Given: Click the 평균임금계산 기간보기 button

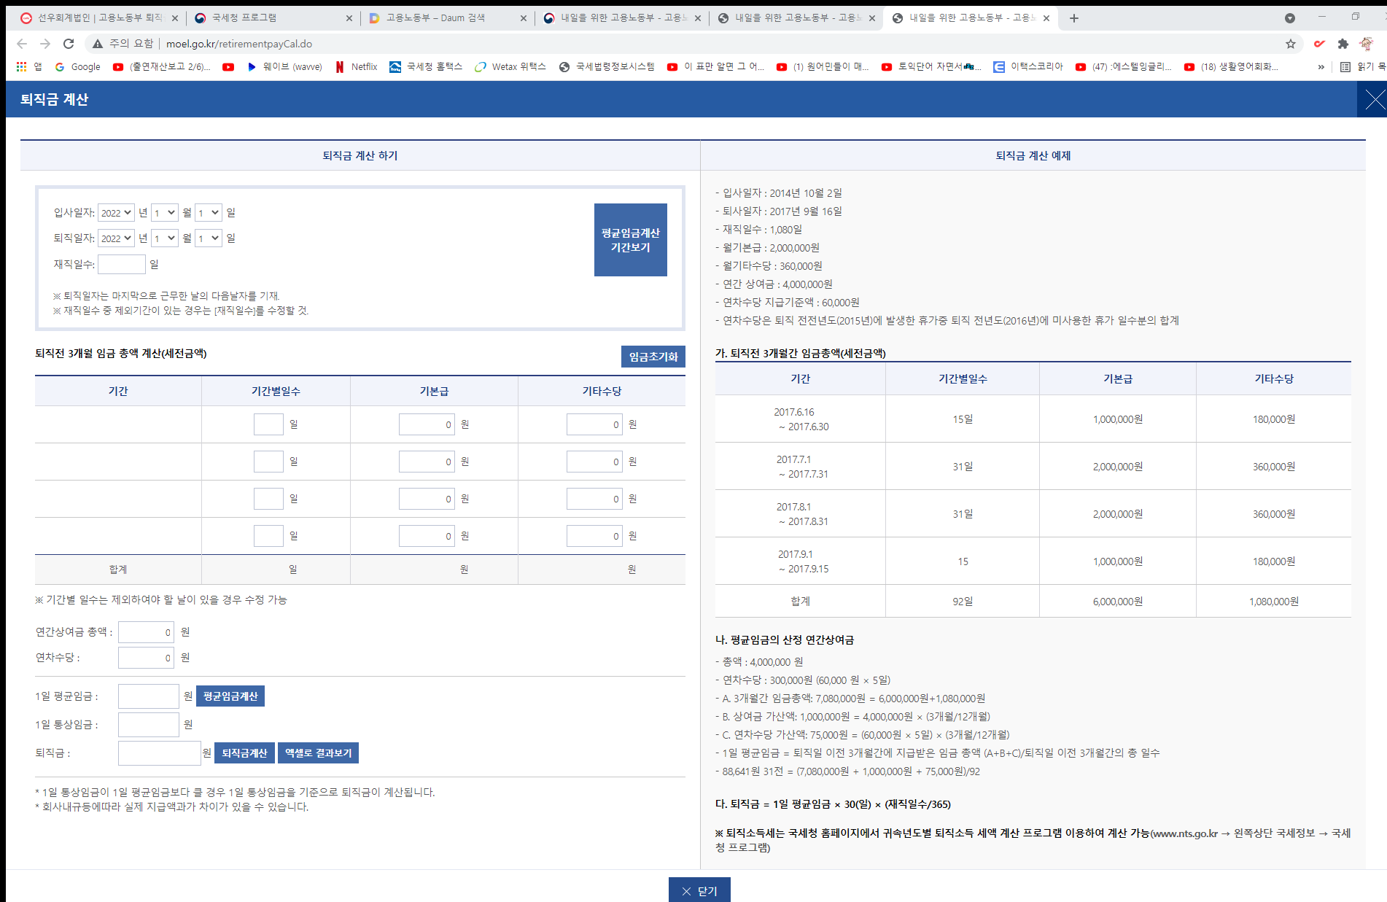Looking at the screenshot, I should [630, 240].
